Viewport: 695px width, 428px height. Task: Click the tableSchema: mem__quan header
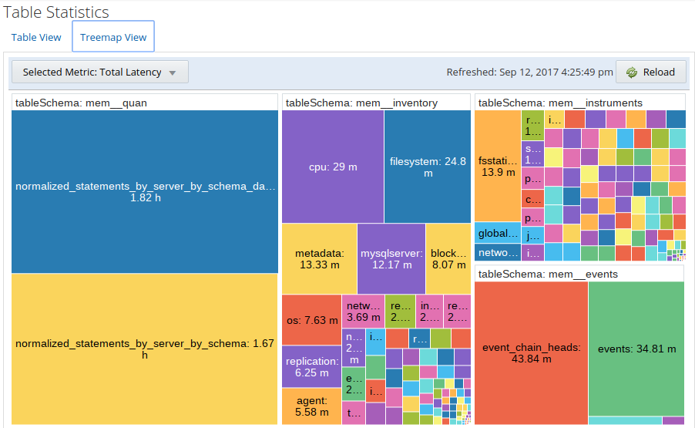pos(145,103)
